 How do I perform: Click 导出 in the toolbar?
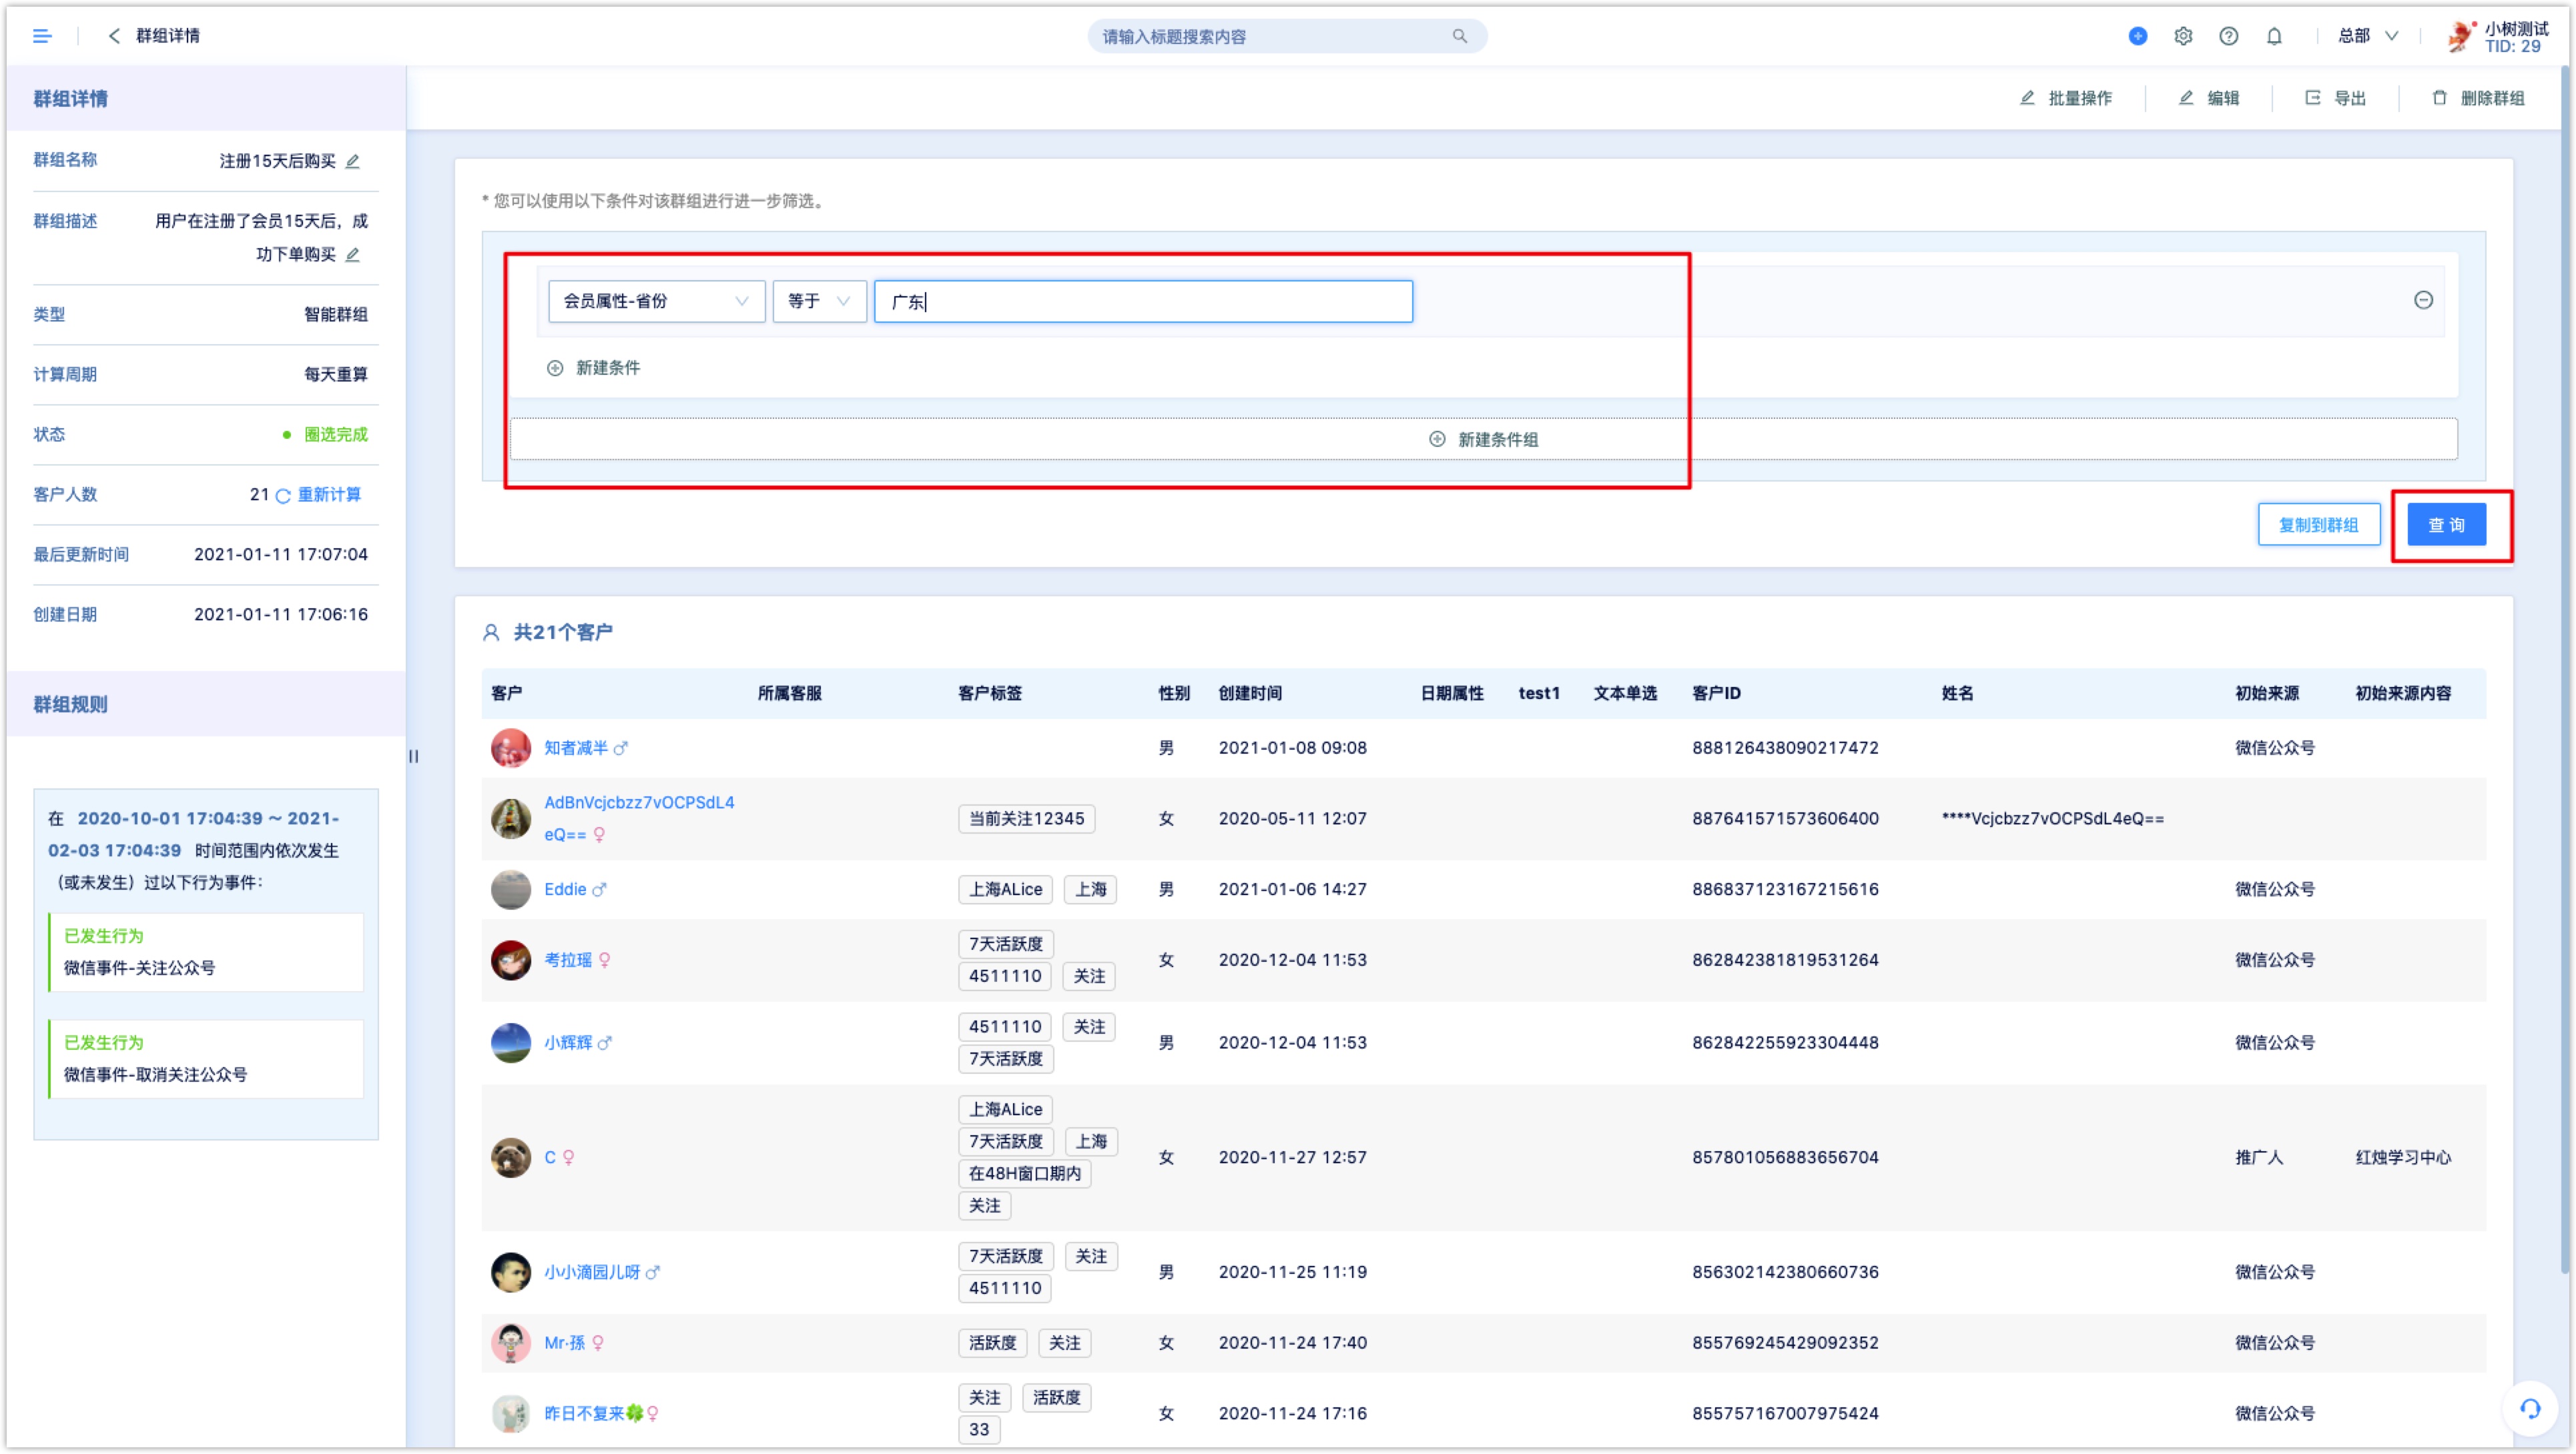tap(2335, 98)
